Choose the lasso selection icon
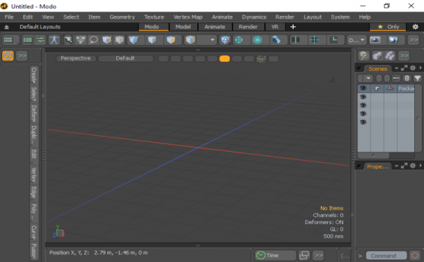424x262 pixels. coord(94,40)
